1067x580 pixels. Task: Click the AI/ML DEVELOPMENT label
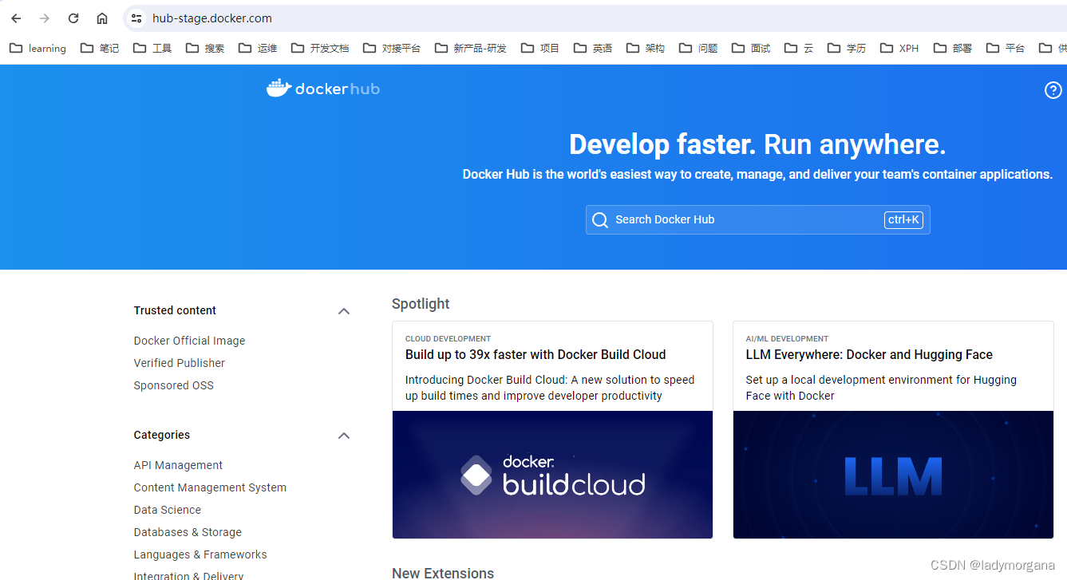click(787, 339)
